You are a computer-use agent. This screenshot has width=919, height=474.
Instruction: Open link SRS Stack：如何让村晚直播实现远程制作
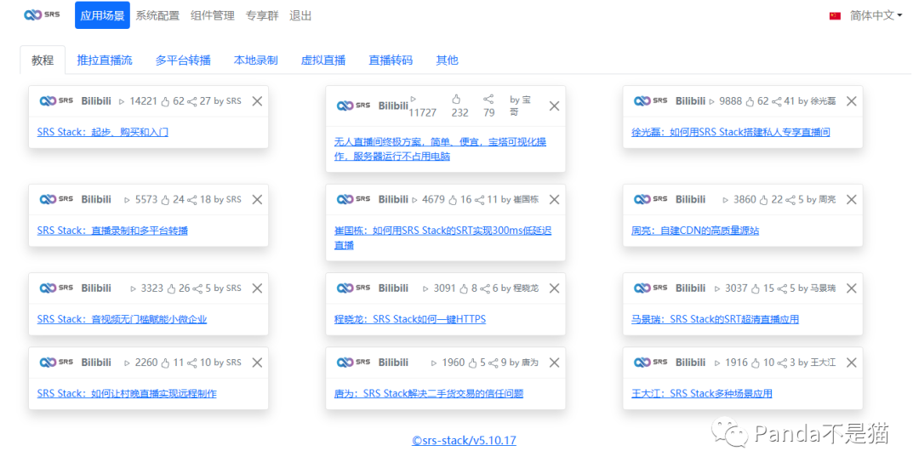point(127,393)
